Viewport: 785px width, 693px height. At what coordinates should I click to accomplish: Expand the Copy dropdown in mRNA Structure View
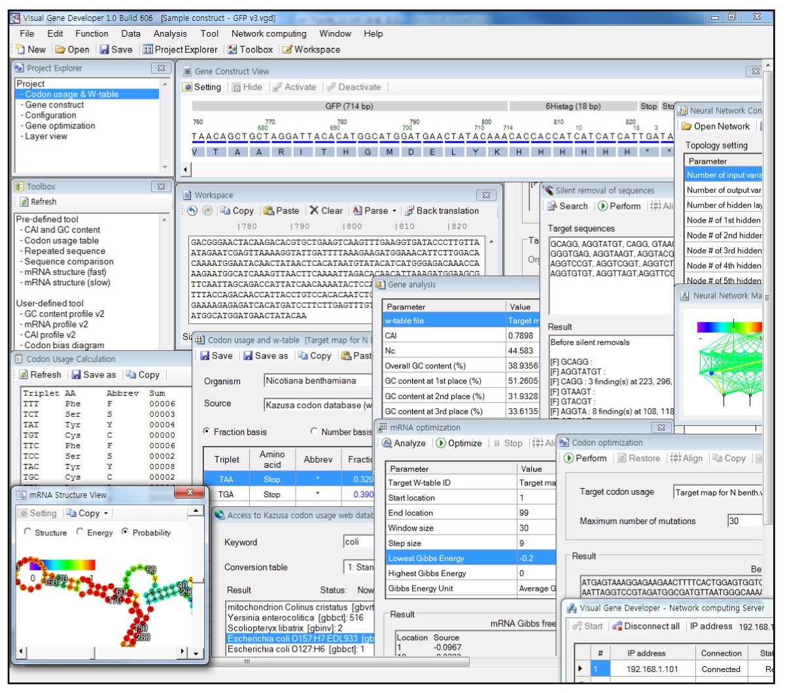coord(106,514)
